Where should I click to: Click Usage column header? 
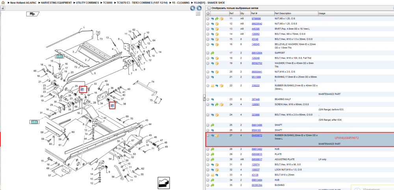tap(322, 13)
